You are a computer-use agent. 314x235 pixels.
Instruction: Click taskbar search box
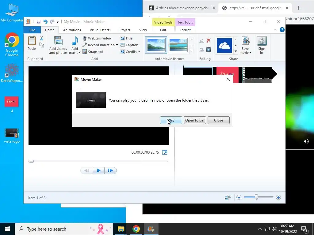[64, 229]
